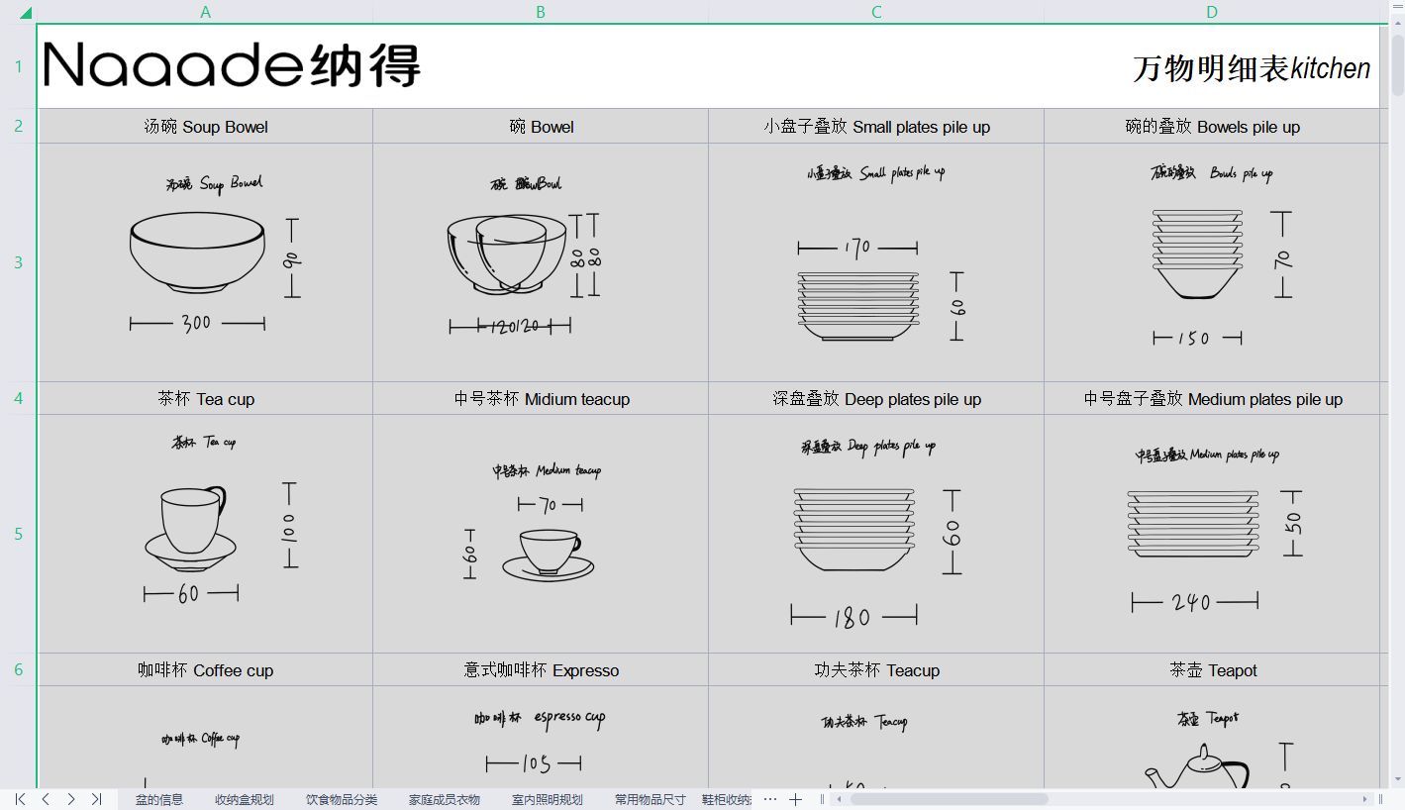1405x810 pixels.
Task: Open 室内照明规划 sheet tab
Action: tap(547, 799)
